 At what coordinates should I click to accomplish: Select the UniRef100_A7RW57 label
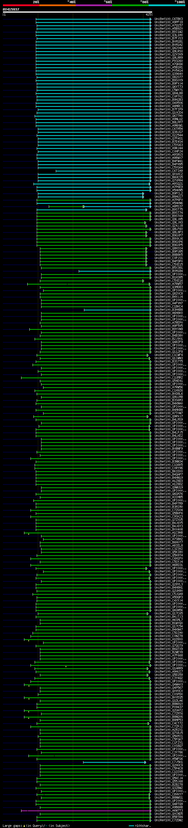click(168, 284)
